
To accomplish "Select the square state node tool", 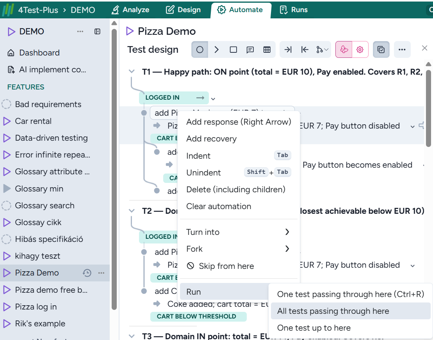I will point(233,50).
